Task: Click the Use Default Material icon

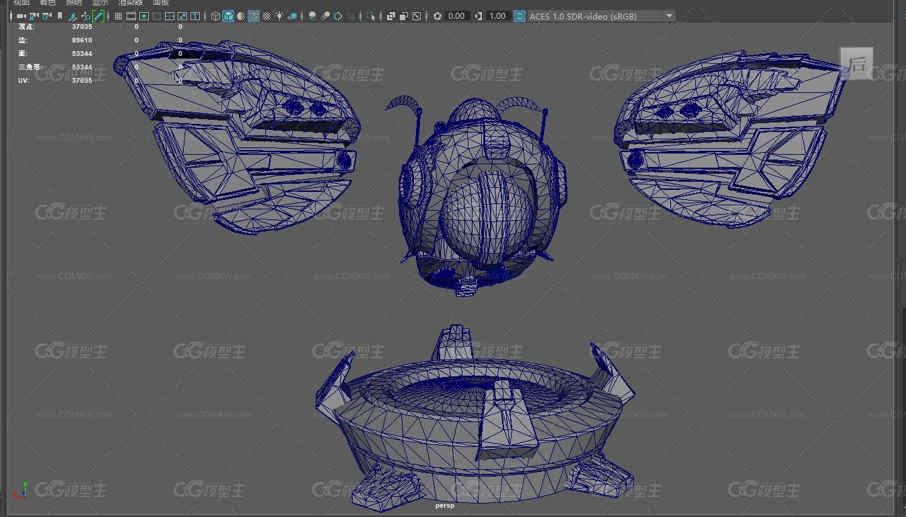Action: pos(241,16)
